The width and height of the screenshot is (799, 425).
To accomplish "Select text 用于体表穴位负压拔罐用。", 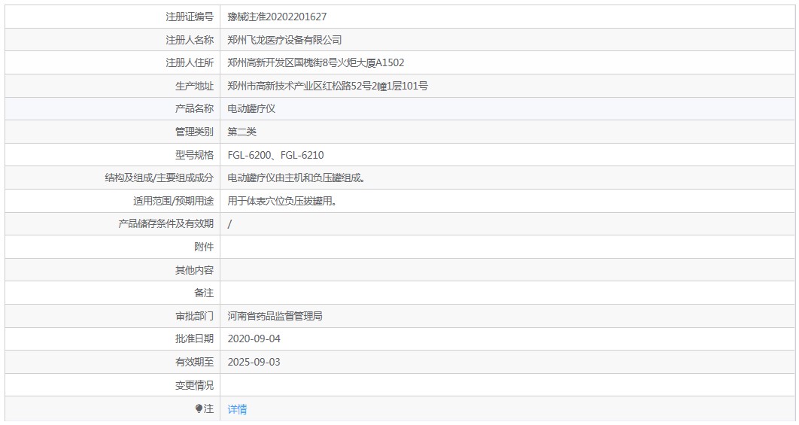I will pyautogui.click(x=282, y=201).
